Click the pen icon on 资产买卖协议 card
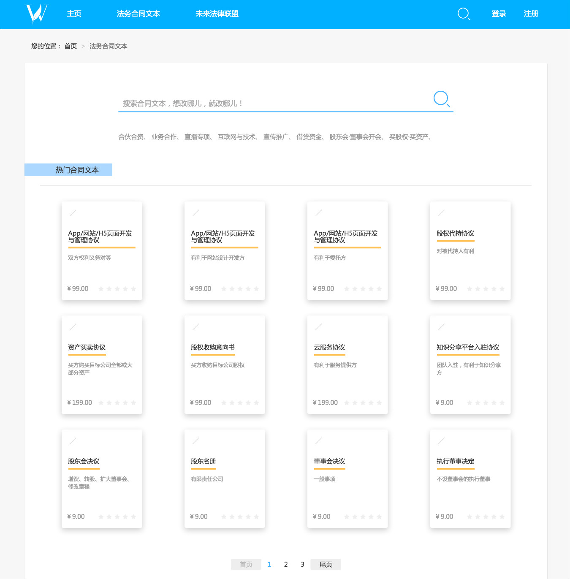This screenshot has height=579, width=570. click(73, 327)
